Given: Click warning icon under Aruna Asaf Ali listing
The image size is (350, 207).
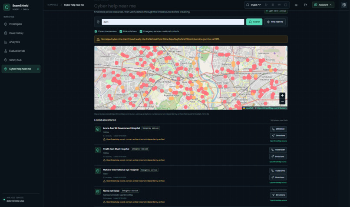Looking at the screenshot, I should tap(104, 139).
